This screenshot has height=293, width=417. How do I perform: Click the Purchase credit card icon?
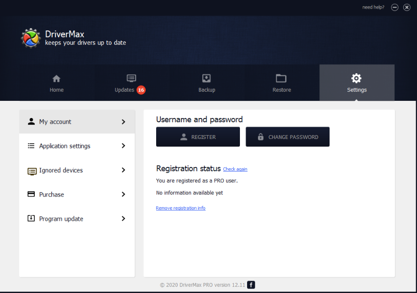pos(31,194)
